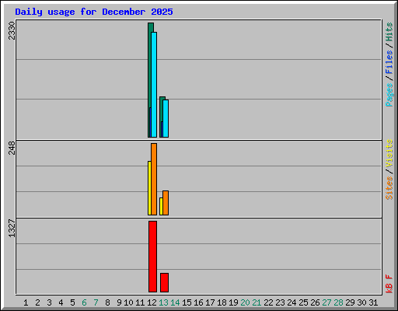
Task: Click day 3 on the date axis
Action: pyautogui.click(x=49, y=302)
